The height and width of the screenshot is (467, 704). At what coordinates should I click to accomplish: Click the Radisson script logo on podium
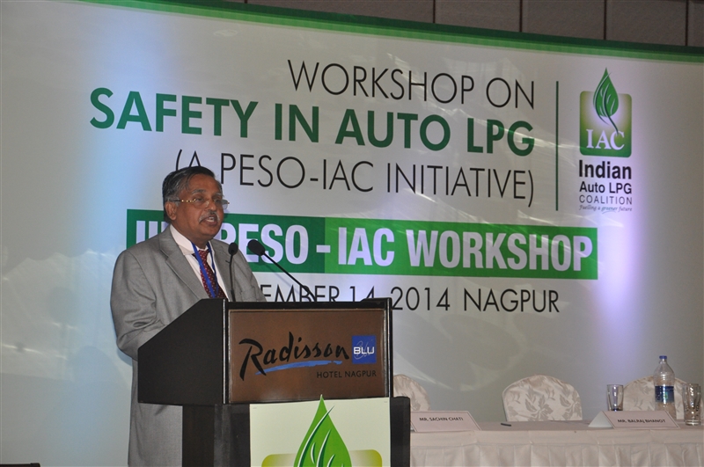point(295,355)
